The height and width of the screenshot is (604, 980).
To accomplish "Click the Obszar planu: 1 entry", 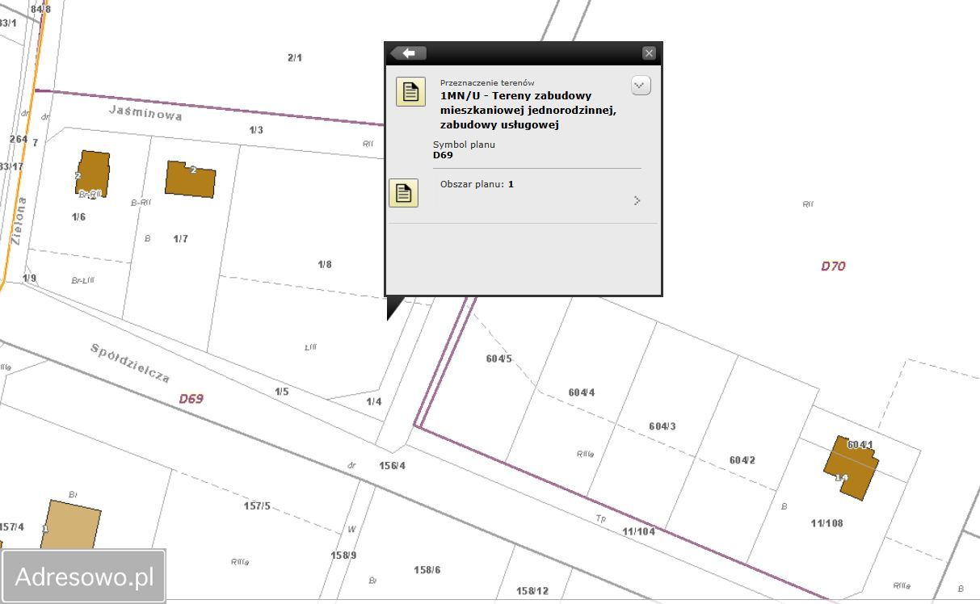I will (477, 184).
